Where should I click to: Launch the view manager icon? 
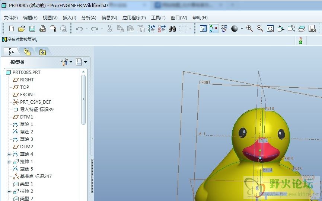(312, 29)
